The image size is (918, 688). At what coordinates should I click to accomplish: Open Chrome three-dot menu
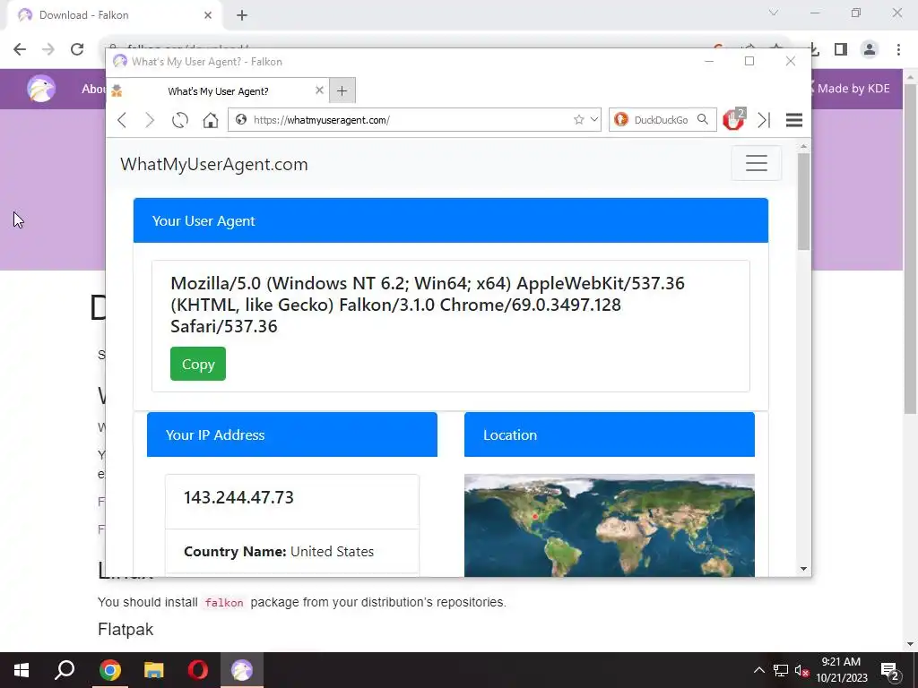click(898, 49)
